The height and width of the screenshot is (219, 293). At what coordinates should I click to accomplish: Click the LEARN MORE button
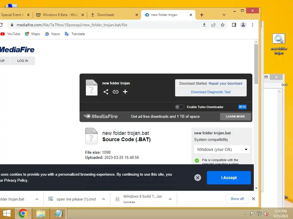[x=235, y=117]
